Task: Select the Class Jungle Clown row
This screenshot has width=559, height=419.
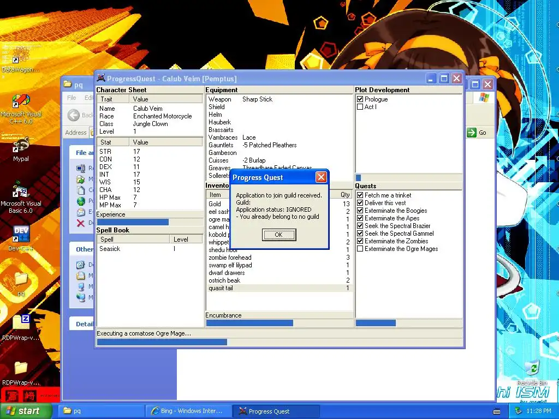Action: point(150,124)
